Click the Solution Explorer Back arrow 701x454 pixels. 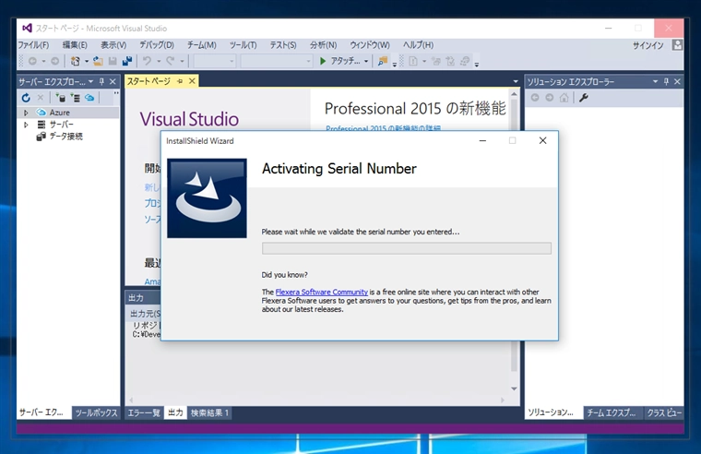[x=535, y=98]
